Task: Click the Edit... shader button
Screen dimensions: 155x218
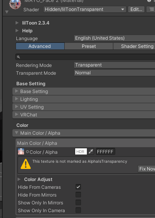Action: coord(136,9)
